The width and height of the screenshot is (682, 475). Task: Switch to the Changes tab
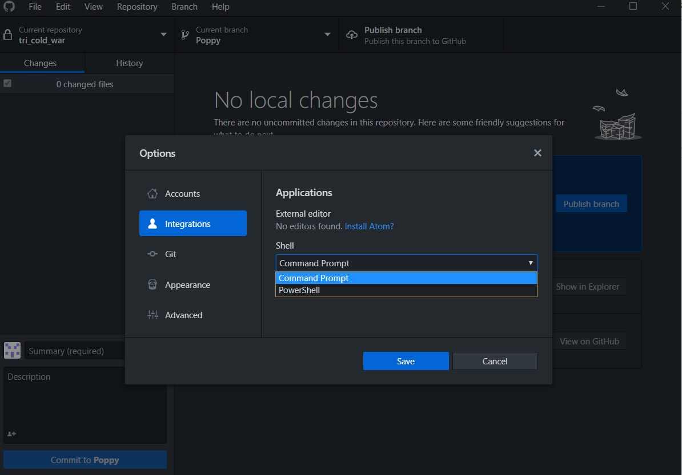[x=42, y=63]
